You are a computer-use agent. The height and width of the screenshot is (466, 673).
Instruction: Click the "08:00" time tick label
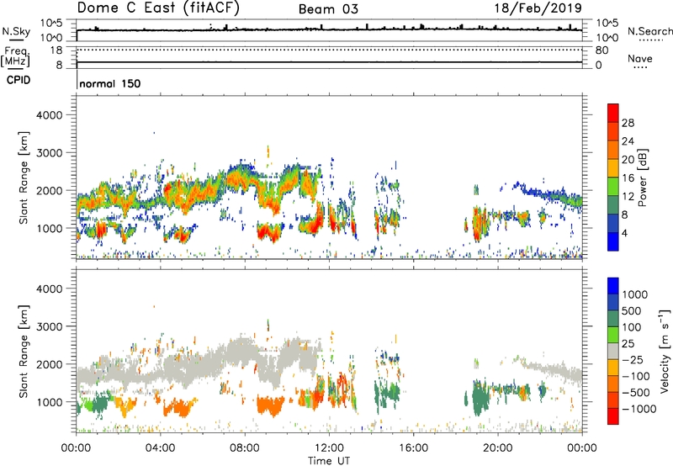point(245,448)
